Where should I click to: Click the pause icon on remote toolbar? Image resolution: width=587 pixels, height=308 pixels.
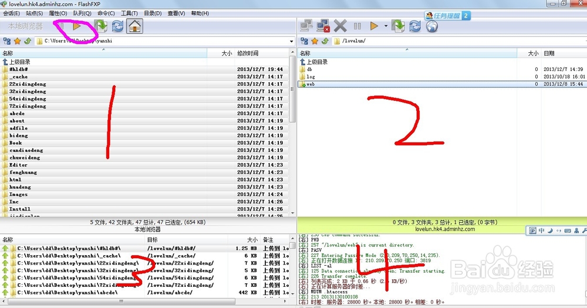(357, 26)
